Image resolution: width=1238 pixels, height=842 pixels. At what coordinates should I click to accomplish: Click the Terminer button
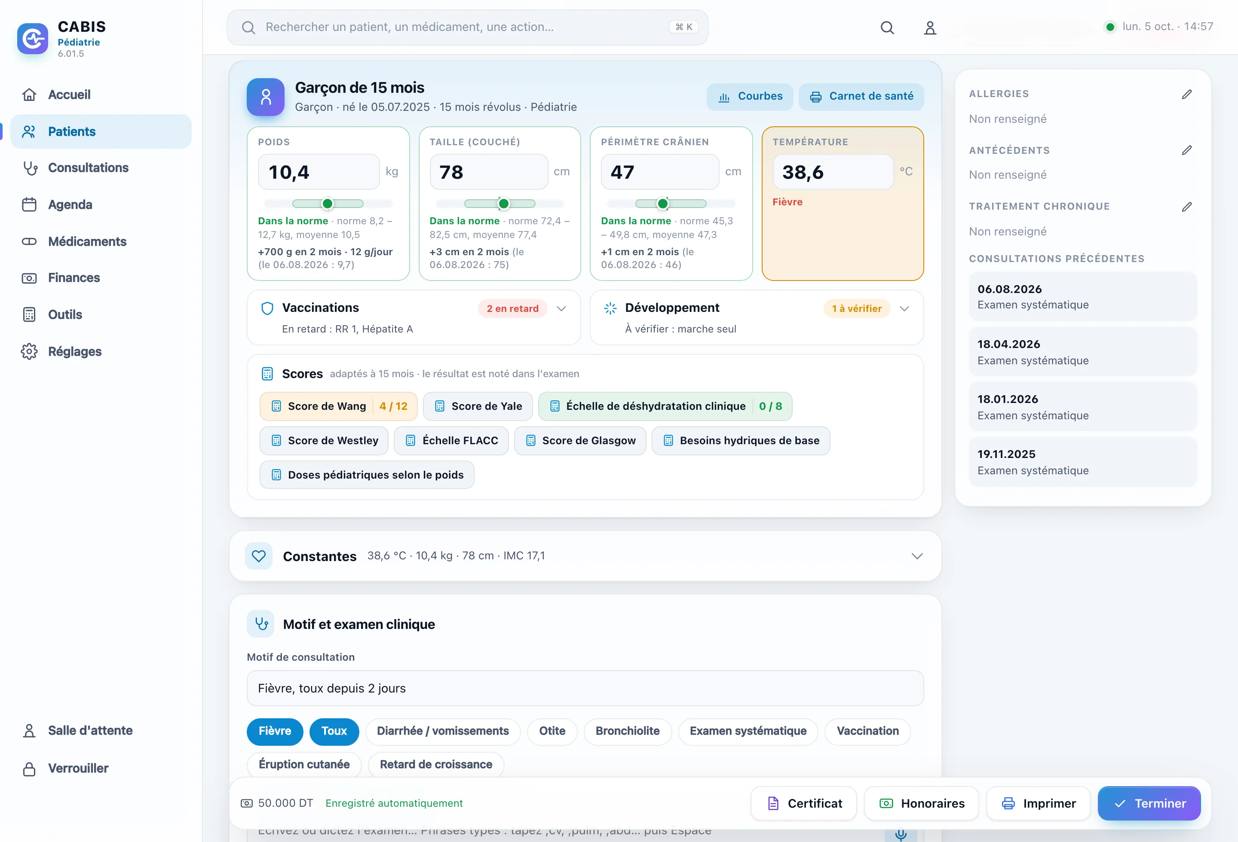(1149, 803)
